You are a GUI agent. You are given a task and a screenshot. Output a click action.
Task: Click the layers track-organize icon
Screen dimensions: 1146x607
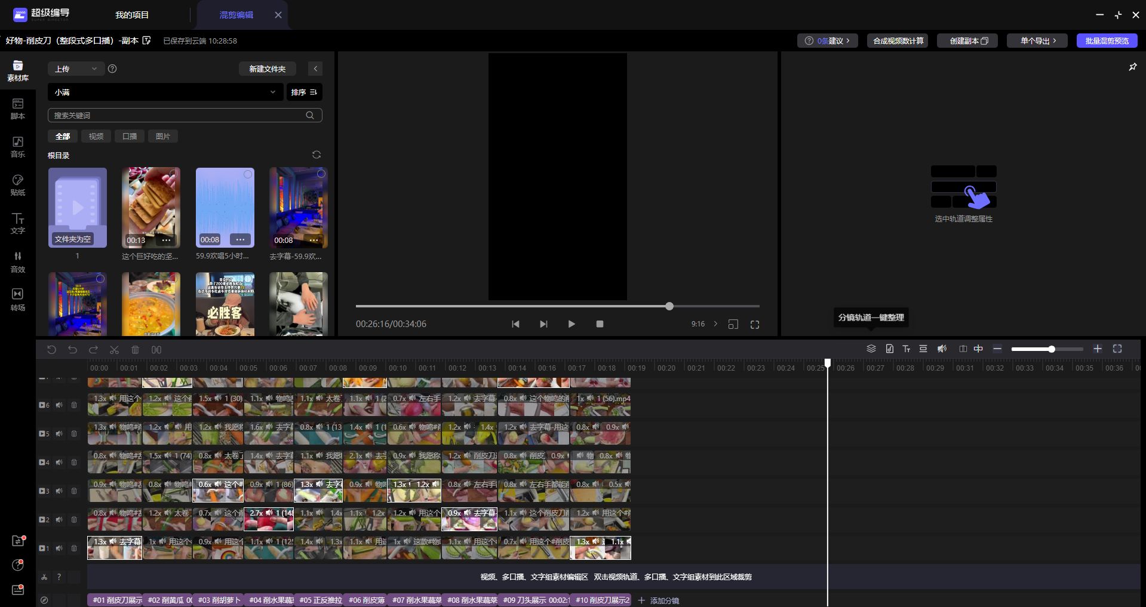tap(871, 349)
